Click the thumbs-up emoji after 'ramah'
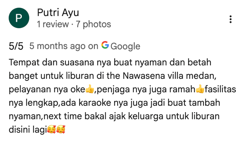Image resolution: width=247 pixels, height=141 pixels. (x=200, y=89)
